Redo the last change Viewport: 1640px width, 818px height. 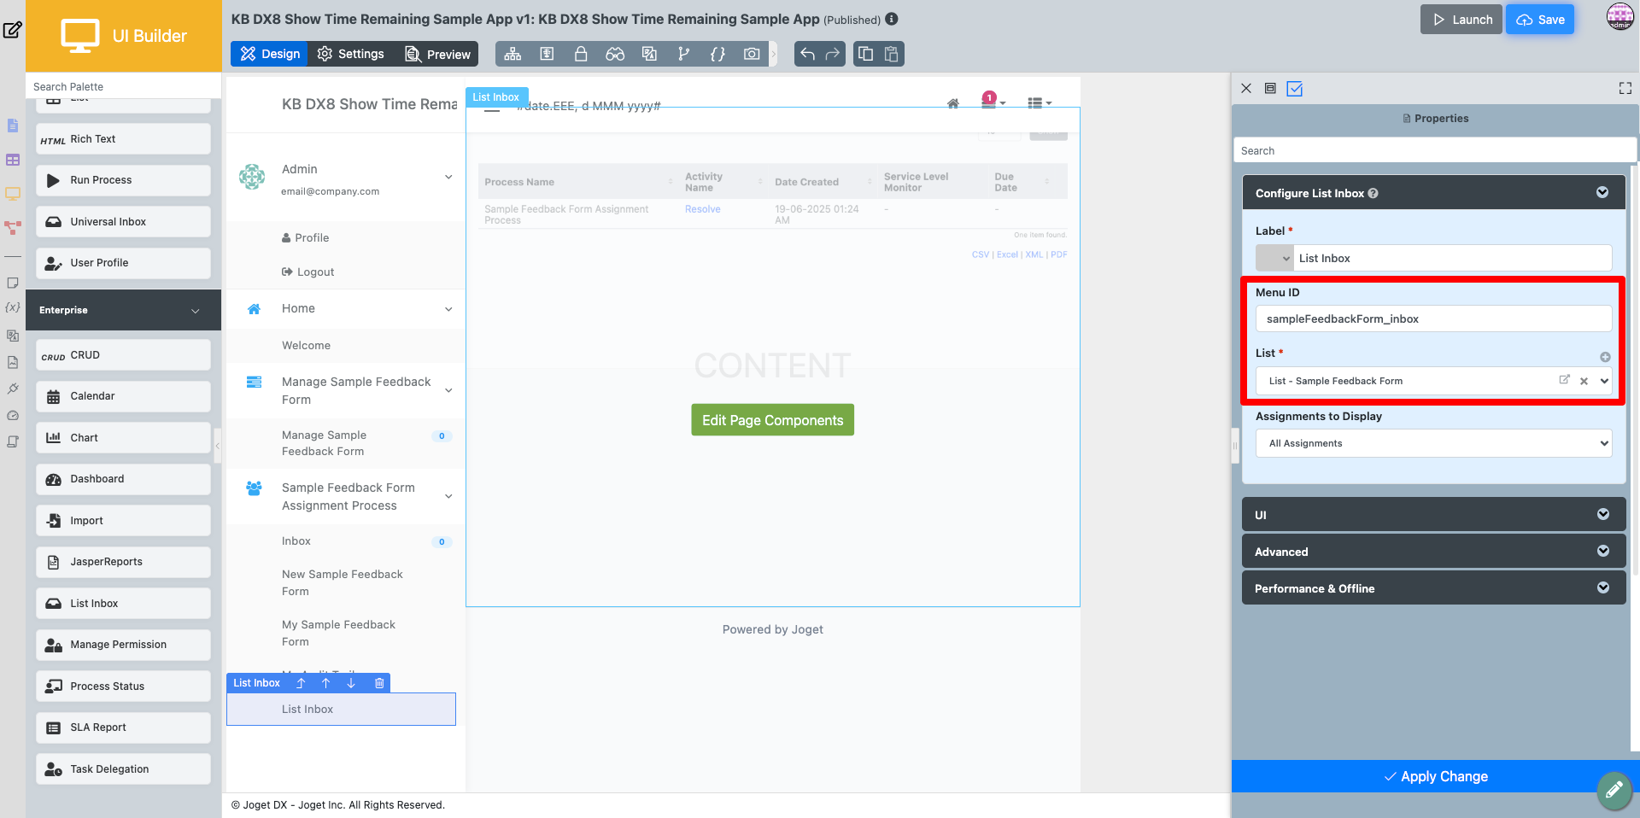point(833,54)
